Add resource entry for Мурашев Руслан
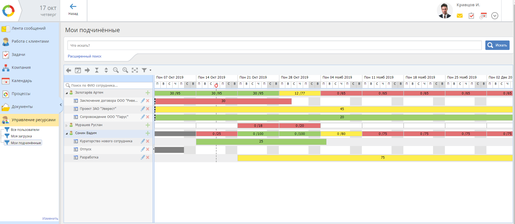 [x=148, y=125]
